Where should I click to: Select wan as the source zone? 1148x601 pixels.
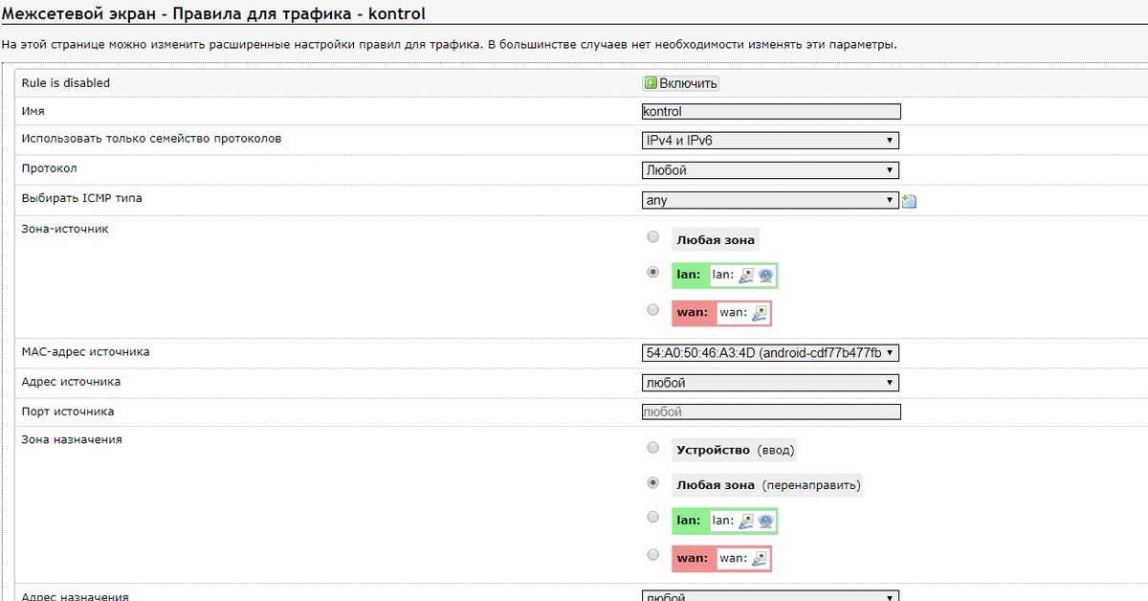pyautogui.click(x=653, y=310)
